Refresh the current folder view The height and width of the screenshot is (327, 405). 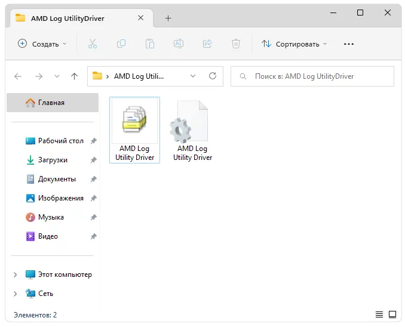213,76
